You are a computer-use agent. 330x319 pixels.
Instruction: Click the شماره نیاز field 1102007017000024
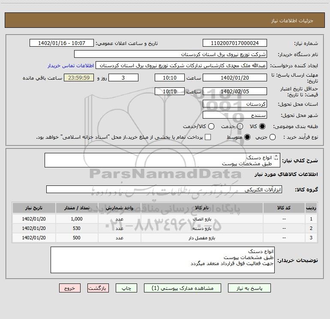pyautogui.click(x=235, y=43)
